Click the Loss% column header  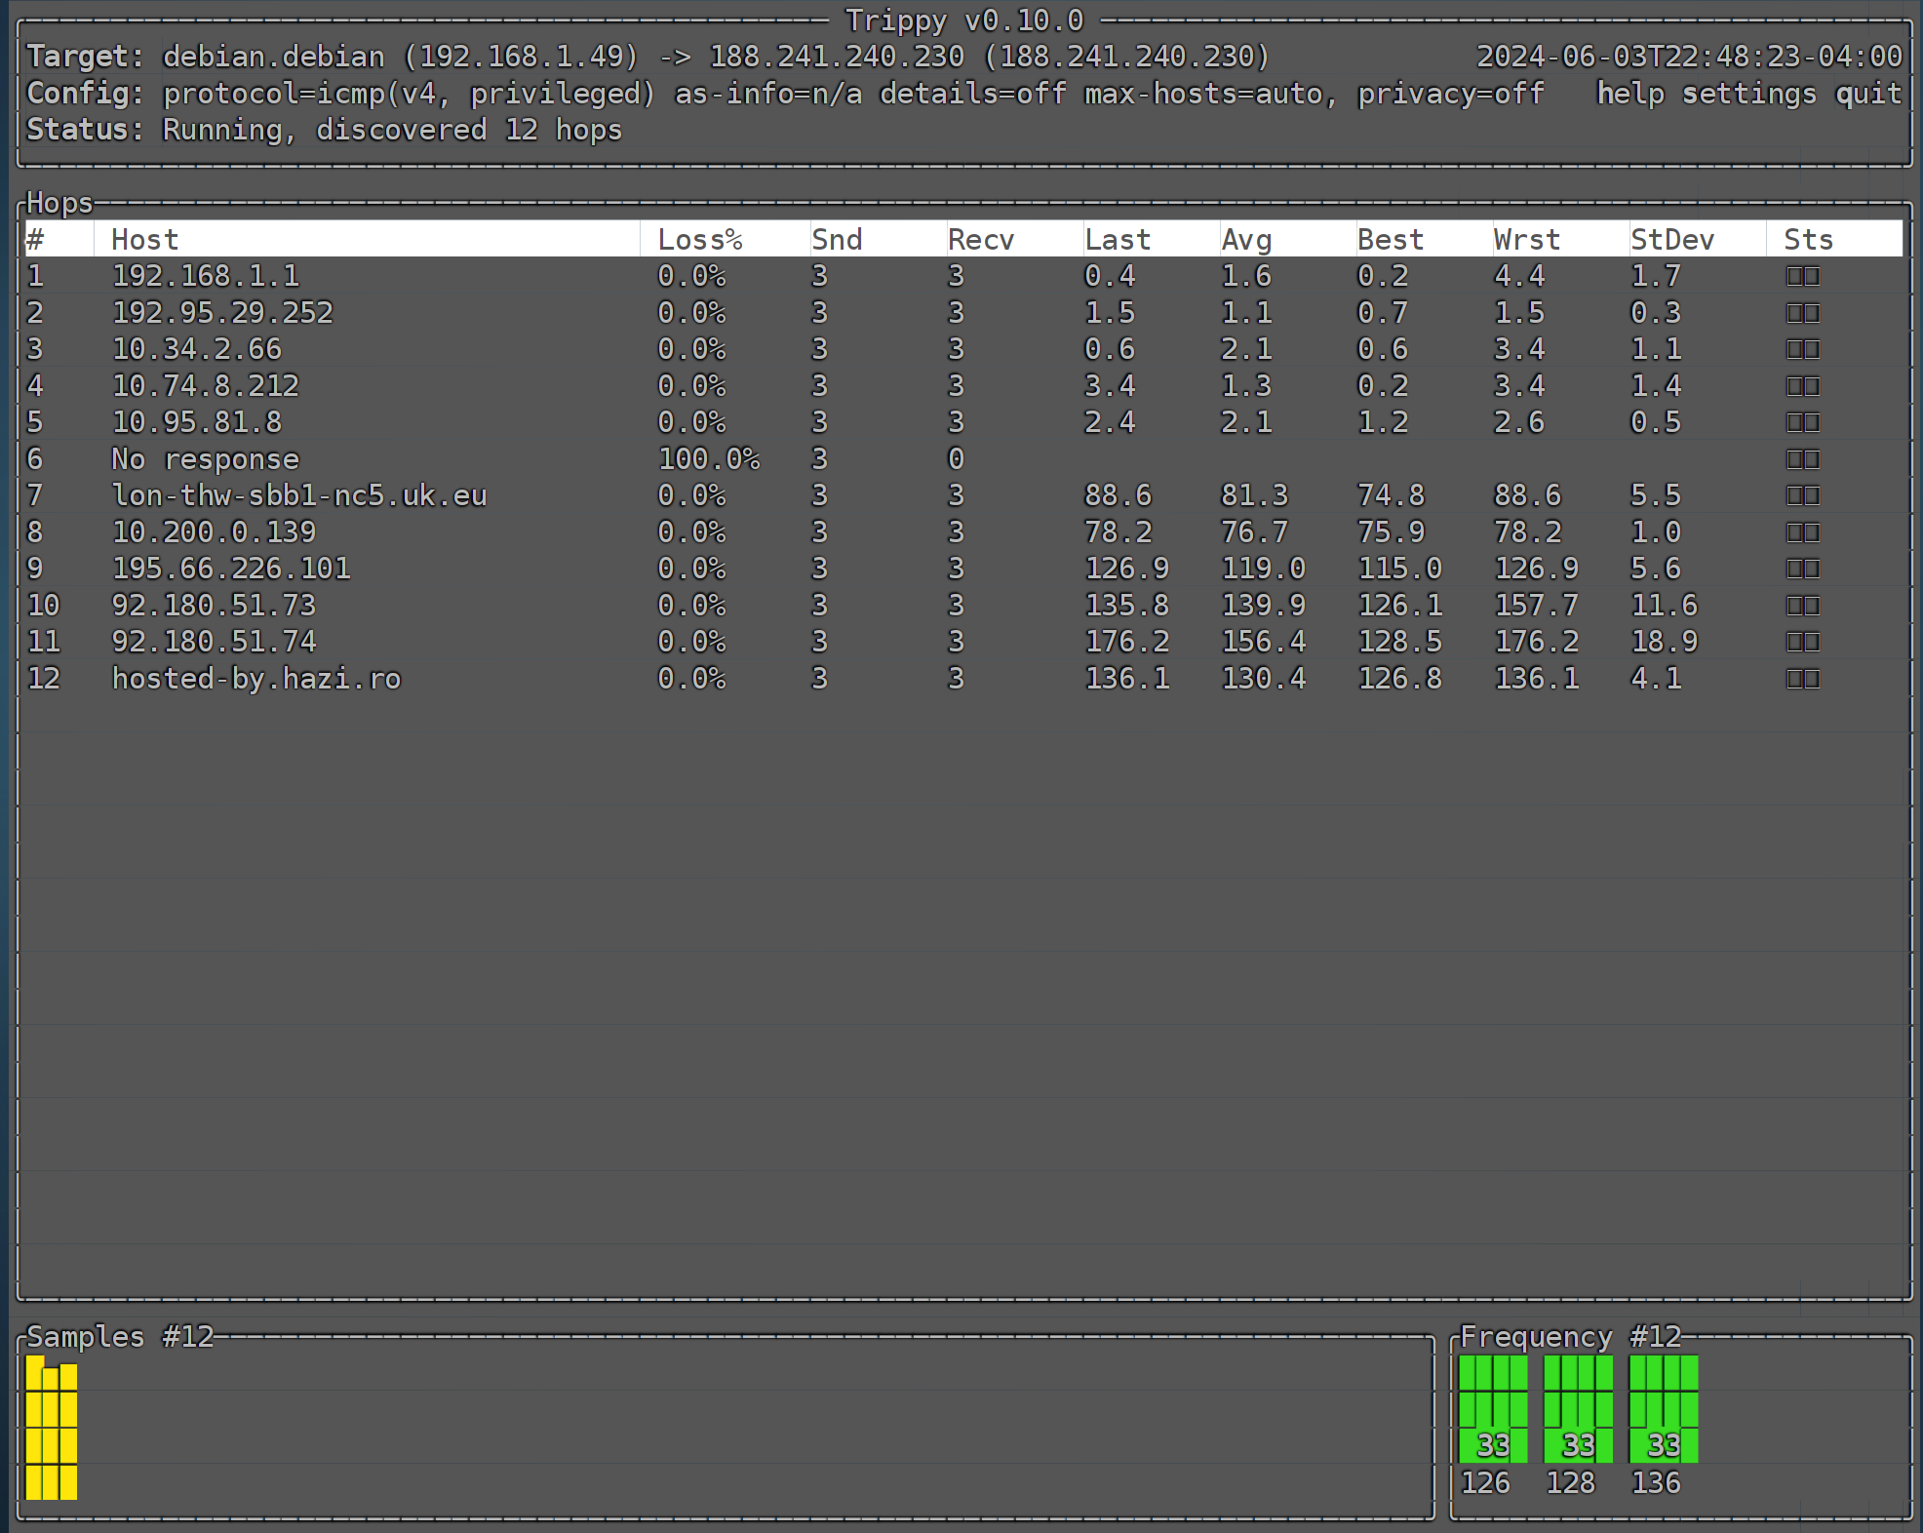tap(700, 240)
